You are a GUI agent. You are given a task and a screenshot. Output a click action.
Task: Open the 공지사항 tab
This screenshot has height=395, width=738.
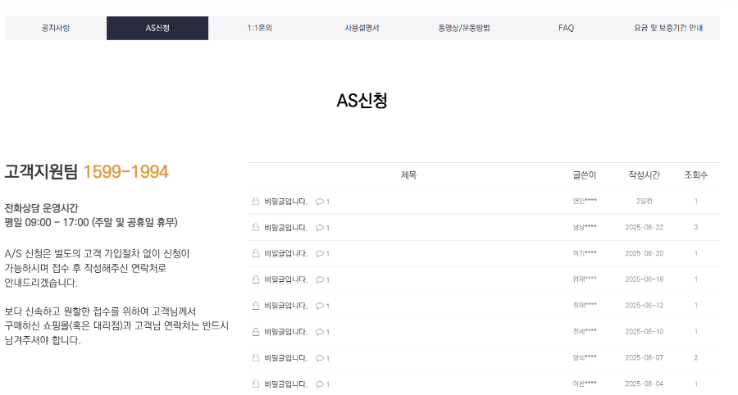point(56,28)
